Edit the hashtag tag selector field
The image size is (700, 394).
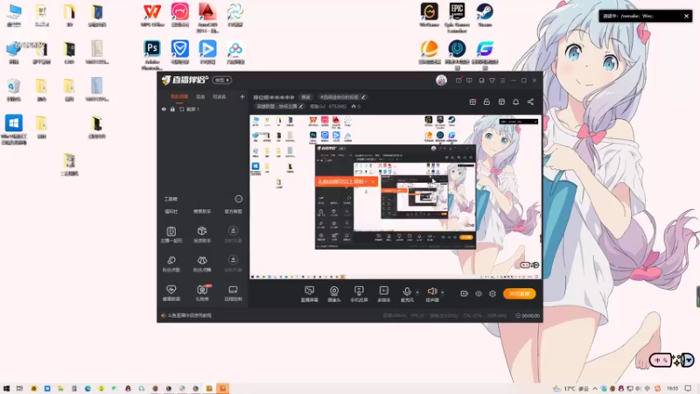click(x=342, y=97)
